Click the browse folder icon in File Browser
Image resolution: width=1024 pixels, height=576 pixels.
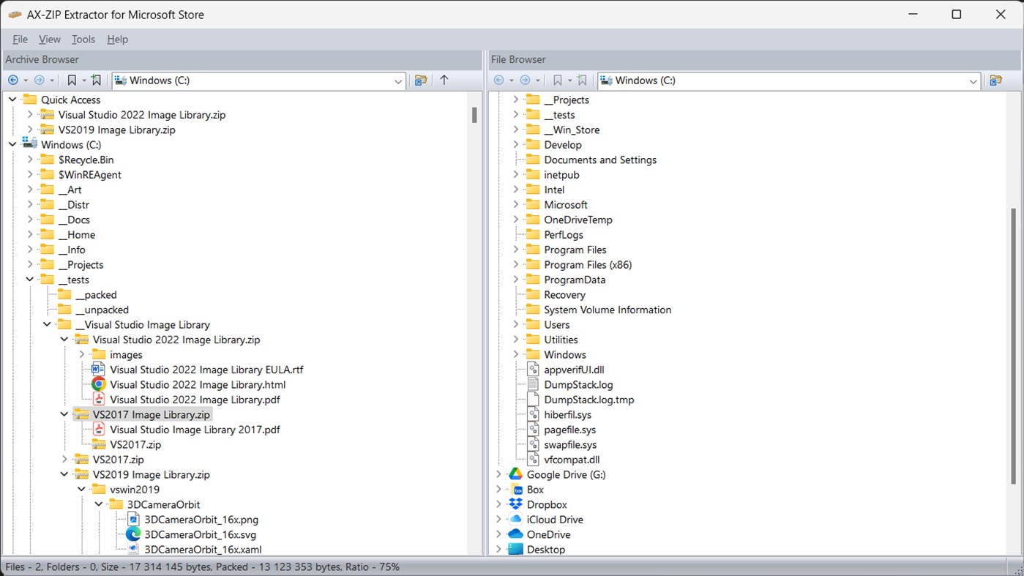[x=997, y=81]
